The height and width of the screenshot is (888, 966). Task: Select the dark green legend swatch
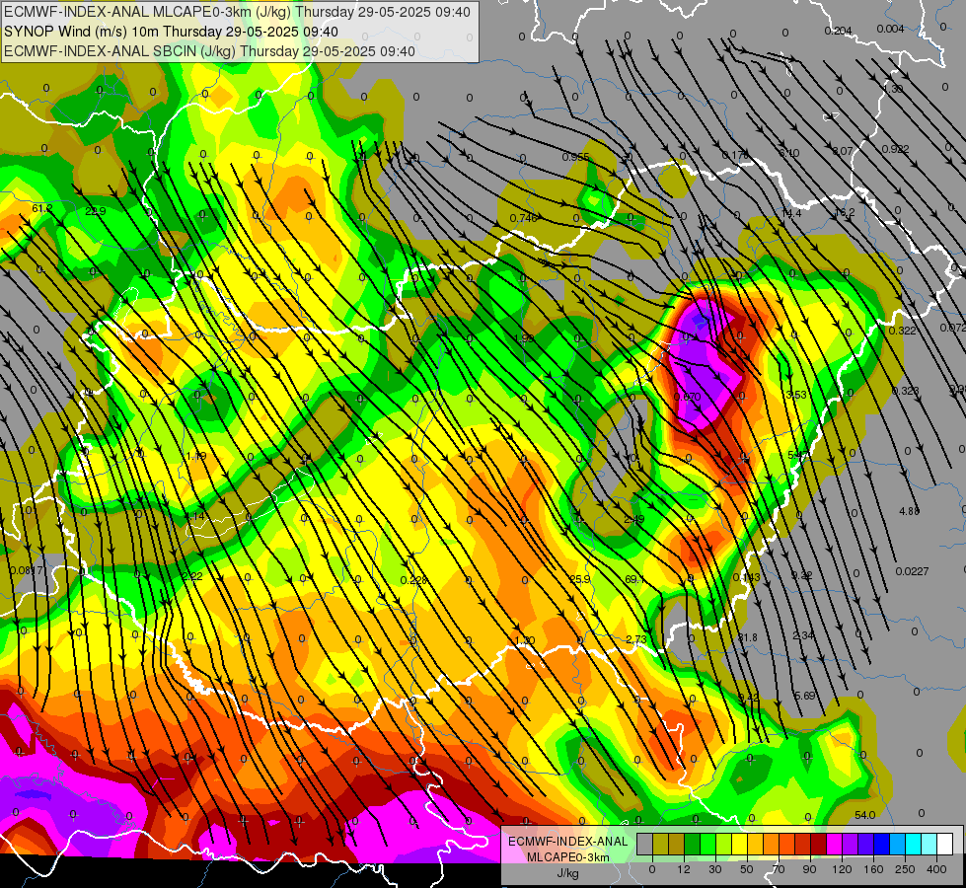[693, 845]
